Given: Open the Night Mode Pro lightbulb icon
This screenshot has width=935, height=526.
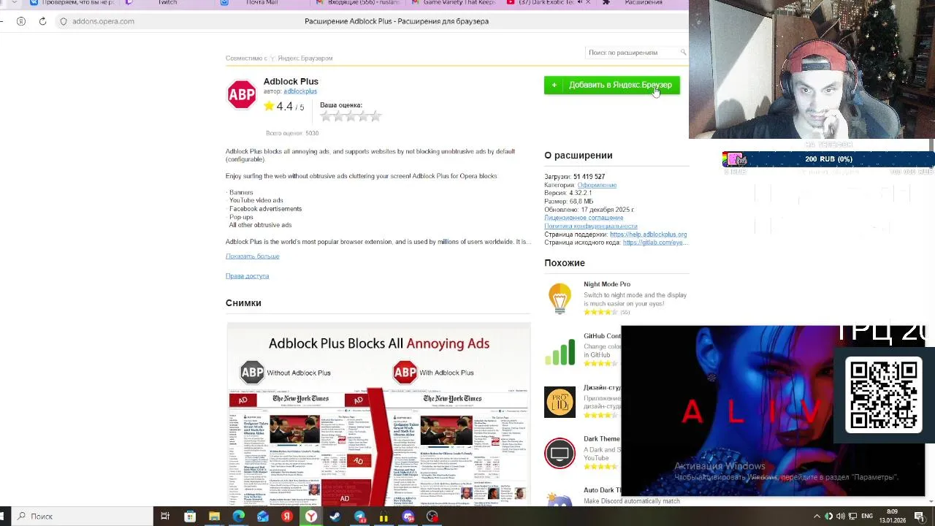Looking at the screenshot, I should click(x=560, y=299).
